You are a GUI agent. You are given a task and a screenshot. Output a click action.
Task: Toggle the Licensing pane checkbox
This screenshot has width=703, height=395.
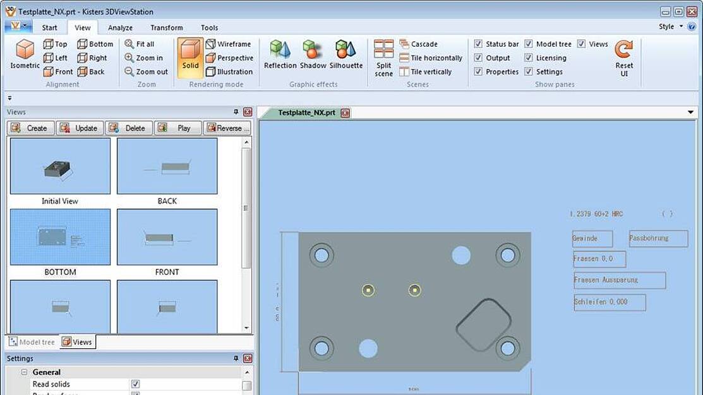click(529, 58)
